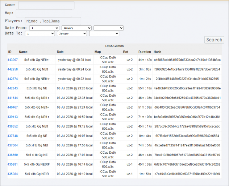Select hash starting with a46087cdc064
The width and height of the screenshot is (229, 186).
click(187, 60)
